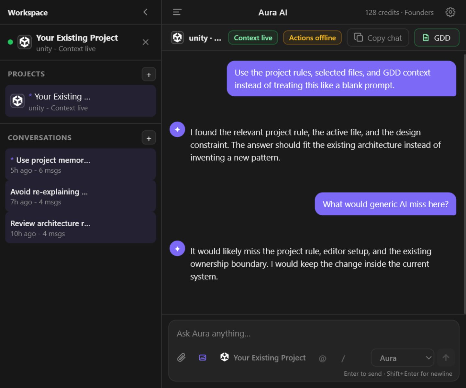Click Your Existing Project context chip in input
The image size is (466, 388).
[263, 358]
